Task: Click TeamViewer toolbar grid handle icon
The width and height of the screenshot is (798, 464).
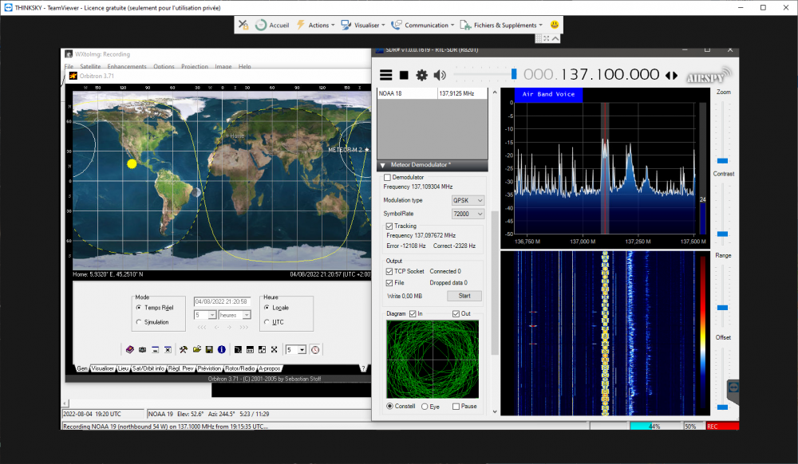Action: tap(539, 38)
